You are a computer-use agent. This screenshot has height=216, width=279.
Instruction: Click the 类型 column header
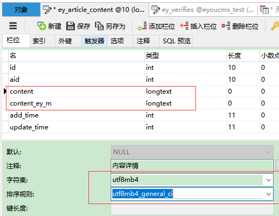pos(186,56)
